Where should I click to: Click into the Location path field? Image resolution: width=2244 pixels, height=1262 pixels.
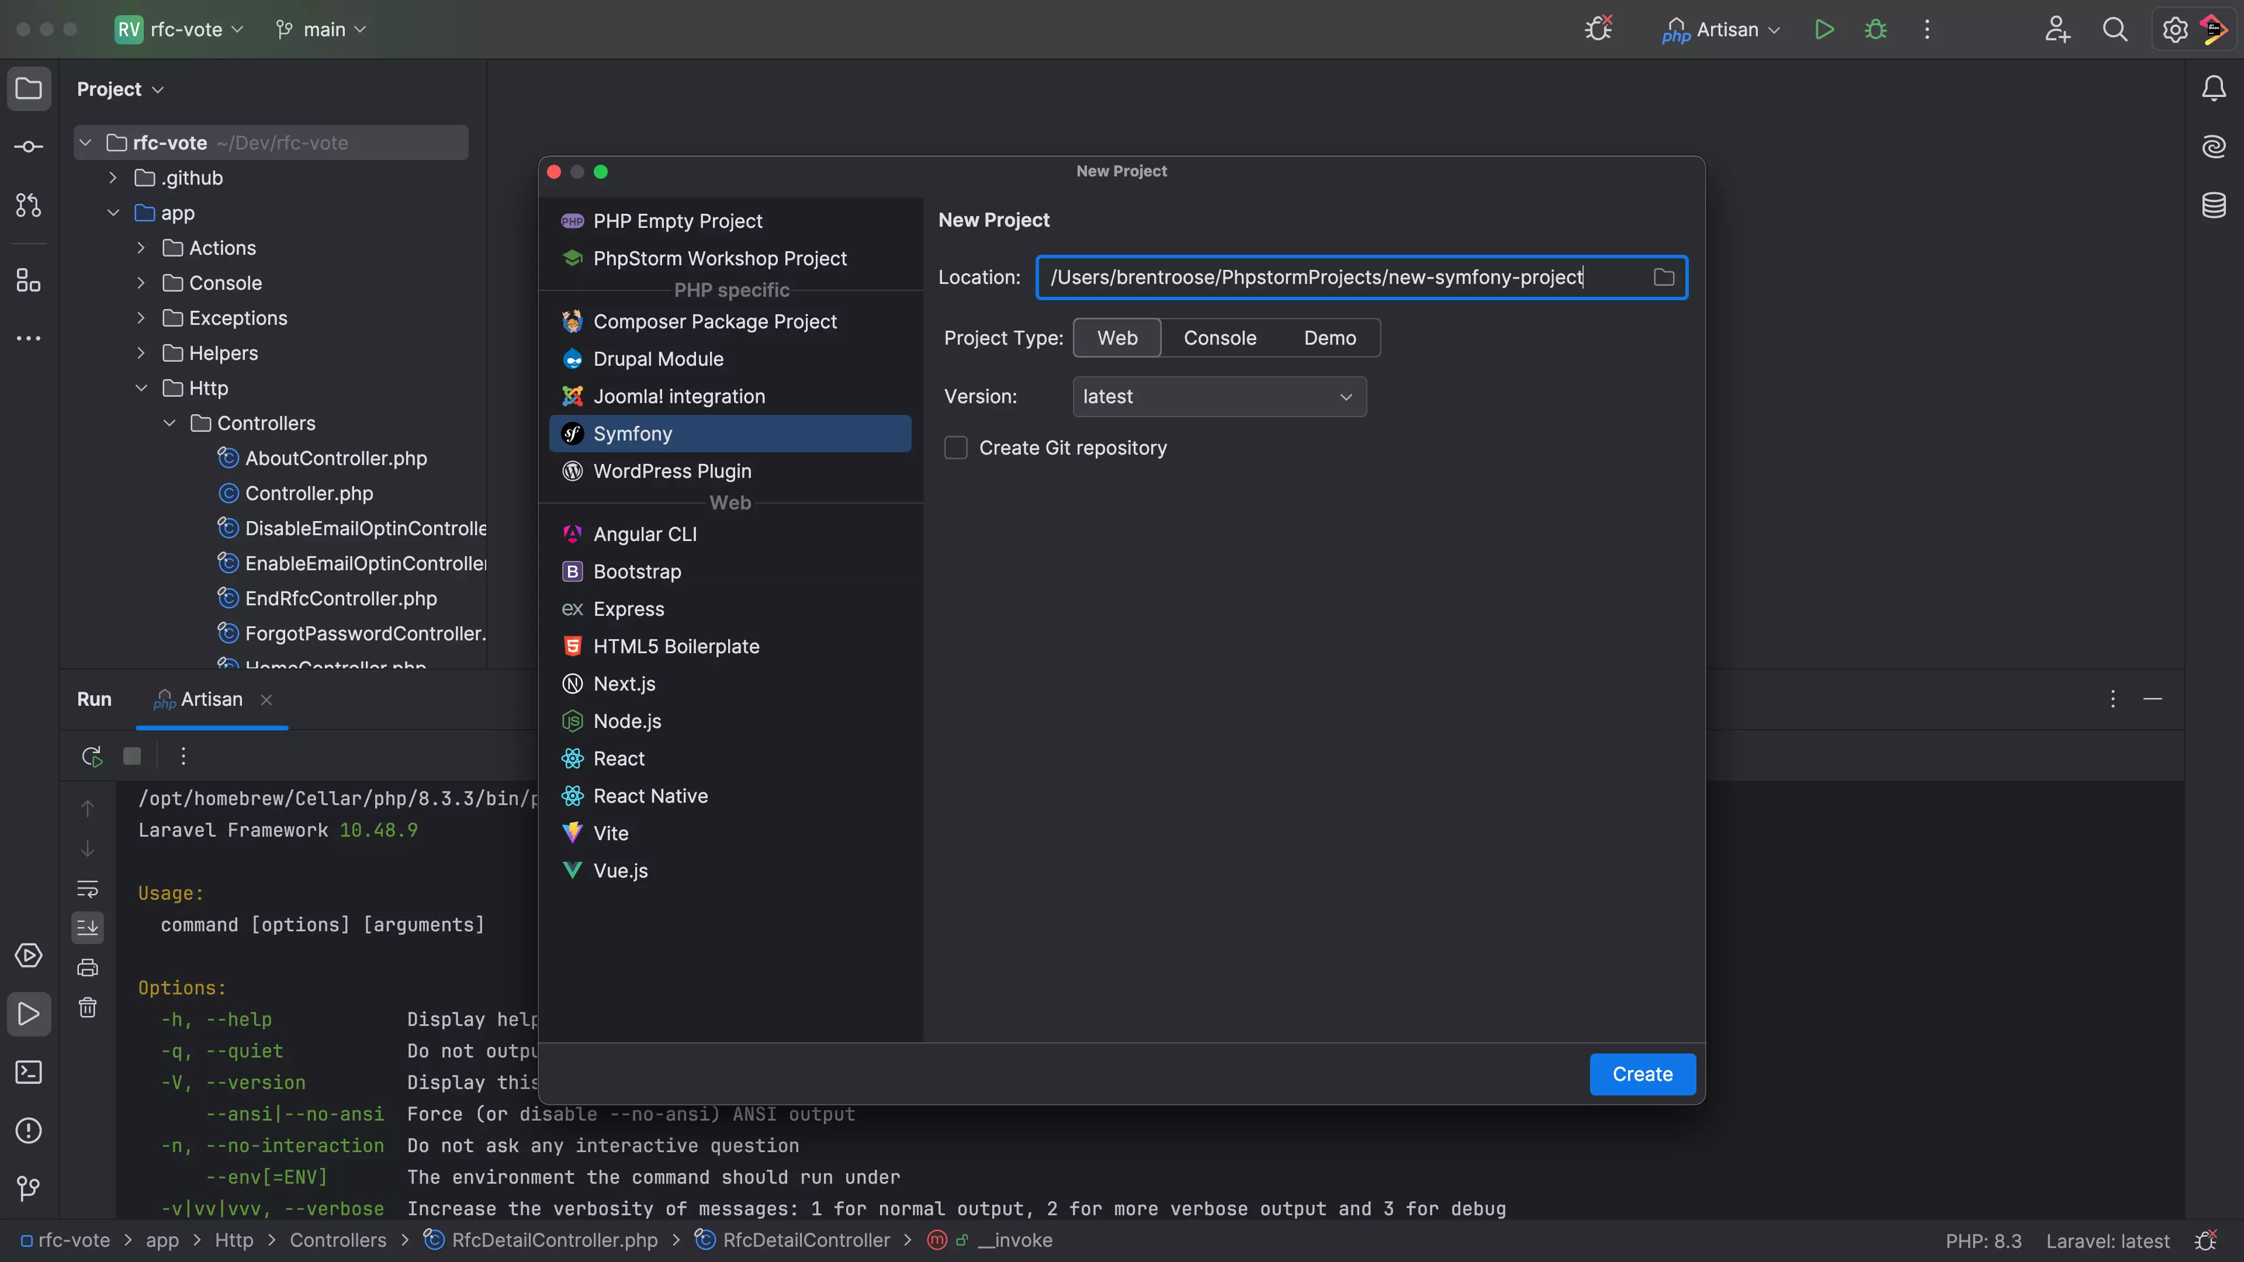(1342, 277)
